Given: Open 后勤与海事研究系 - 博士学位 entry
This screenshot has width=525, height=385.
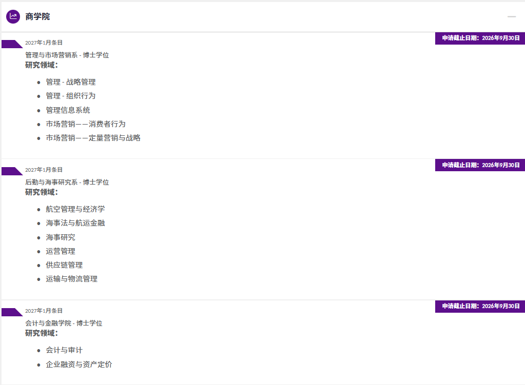Looking at the screenshot, I should [x=67, y=183].
